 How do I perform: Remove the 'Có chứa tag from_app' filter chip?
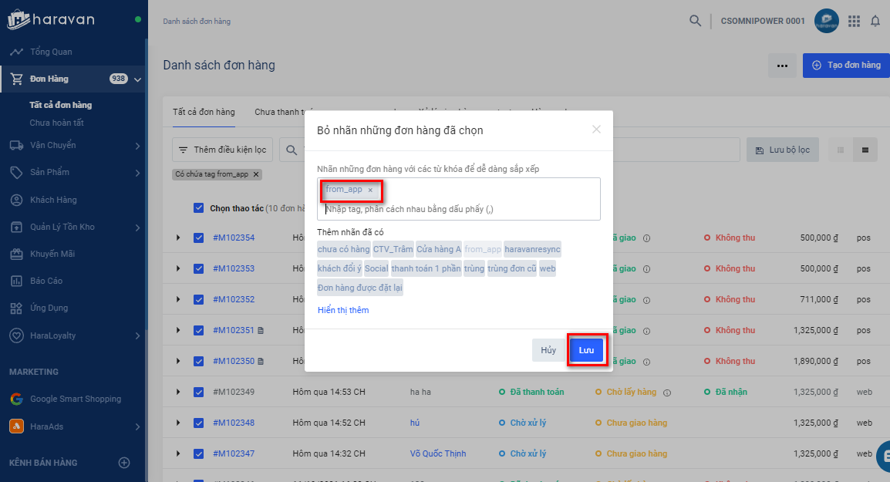coord(256,174)
